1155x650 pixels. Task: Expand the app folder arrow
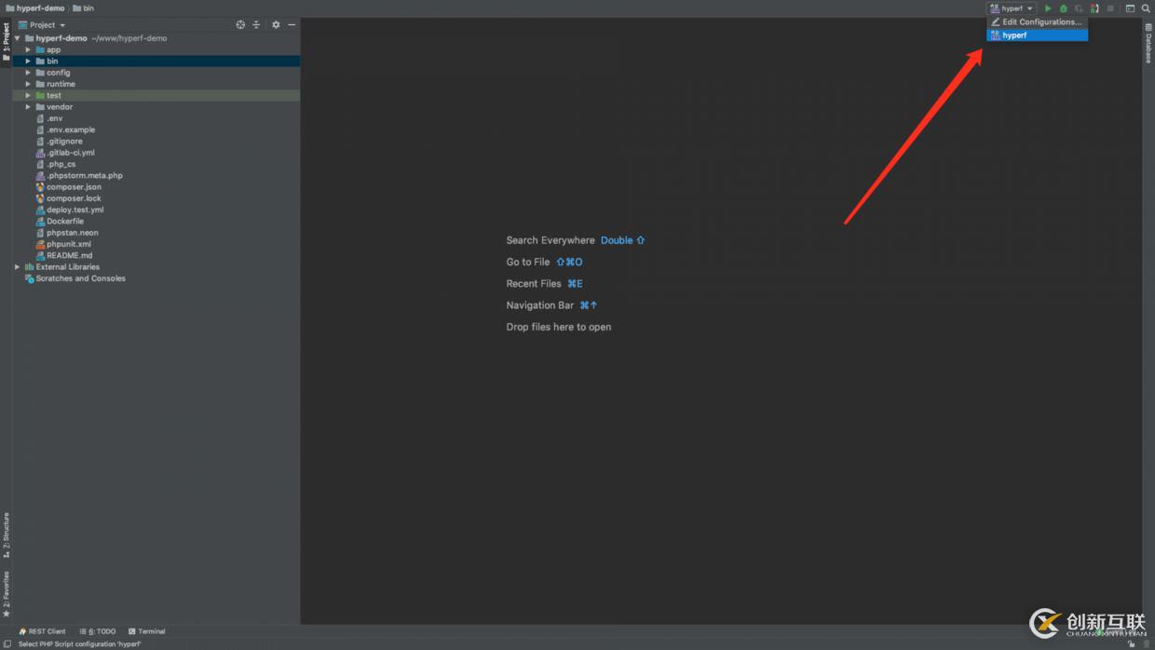[28, 49]
